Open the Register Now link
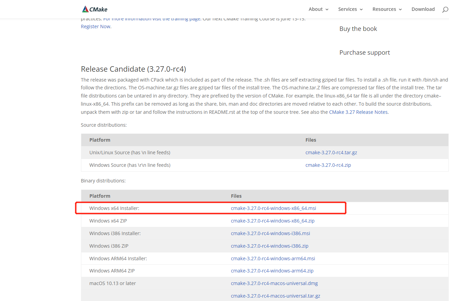 pyautogui.click(x=96, y=26)
